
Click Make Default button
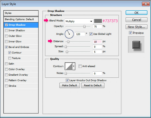tap(69, 85)
